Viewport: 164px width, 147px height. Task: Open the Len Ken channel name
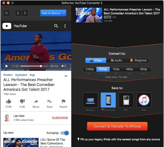click(19, 116)
